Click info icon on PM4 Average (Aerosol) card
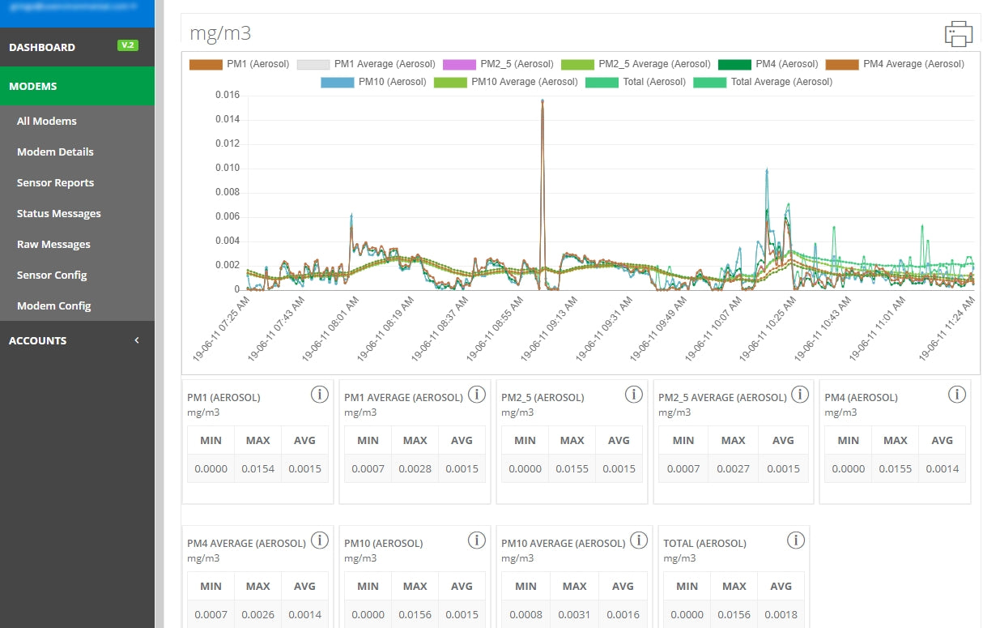983x628 pixels. pos(320,540)
